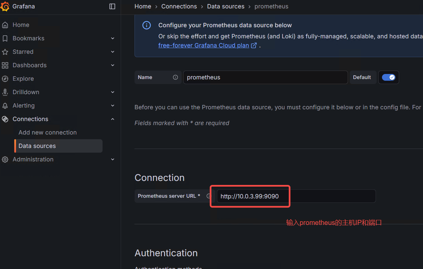Image resolution: width=423 pixels, height=269 pixels.
Task: Open the free-forever Grafana Cloud plan link
Action: (x=204, y=45)
